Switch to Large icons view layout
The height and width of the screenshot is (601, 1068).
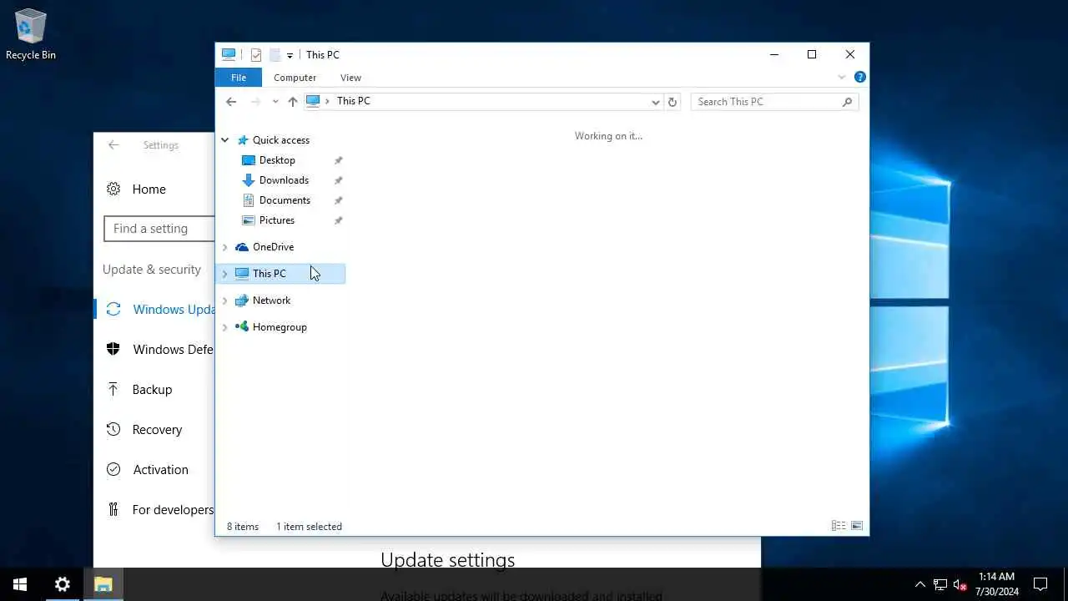click(857, 526)
